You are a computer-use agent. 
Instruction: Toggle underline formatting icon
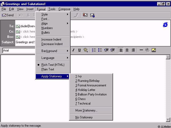pos(79,50)
